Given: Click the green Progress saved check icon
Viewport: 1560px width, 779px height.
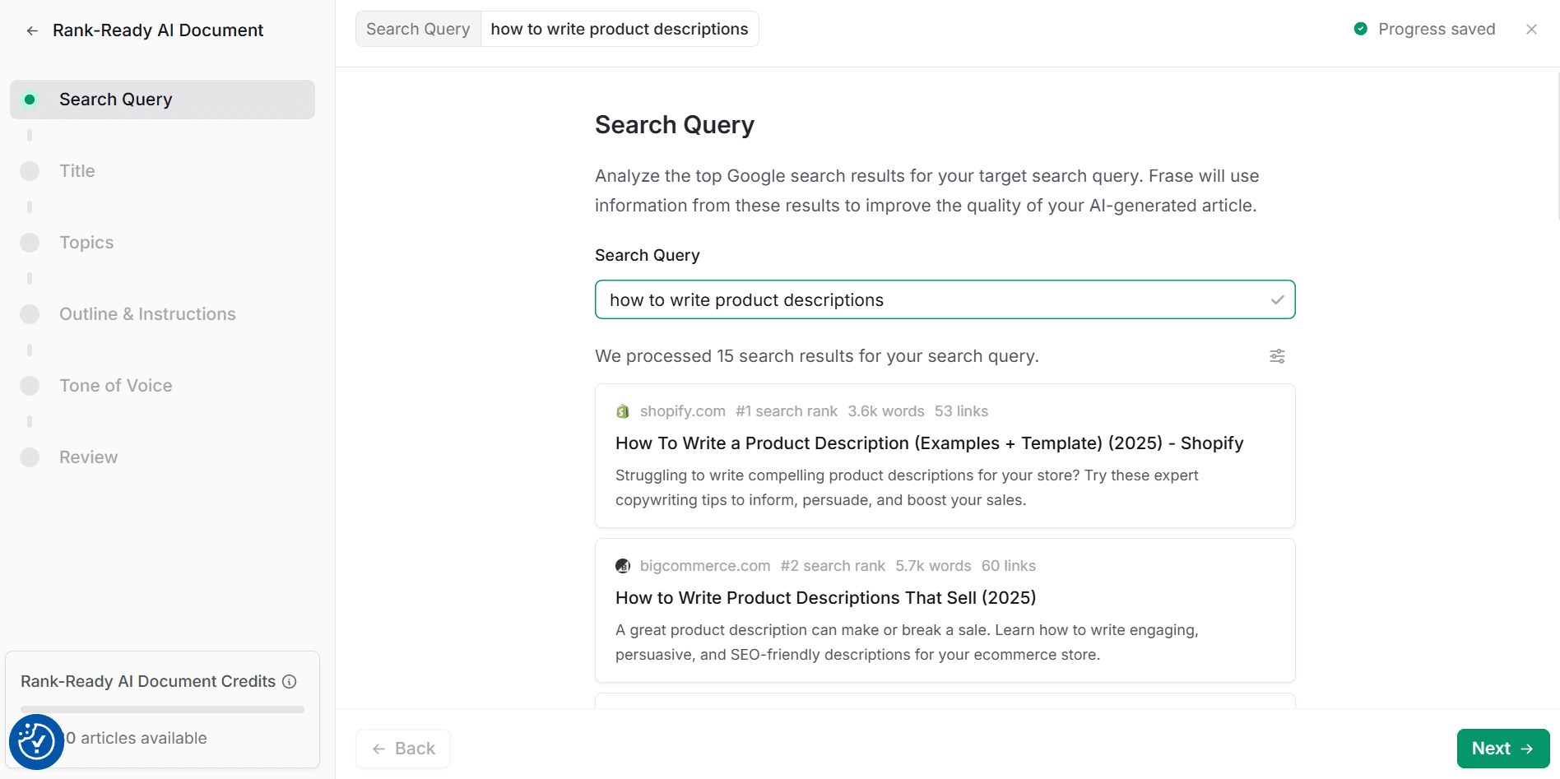Looking at the screenshot, I should (x=1361, y=29).
